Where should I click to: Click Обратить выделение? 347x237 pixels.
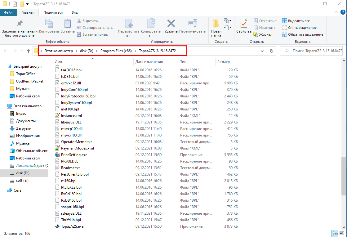pos(303,34)
